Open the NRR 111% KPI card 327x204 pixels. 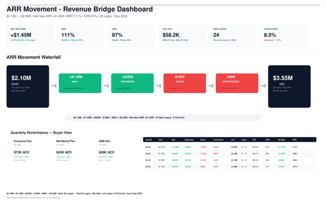(x=81, y=36)
